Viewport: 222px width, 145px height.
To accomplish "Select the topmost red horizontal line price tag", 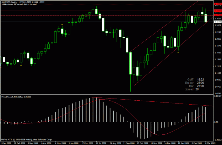I will (x=218, y=4).
